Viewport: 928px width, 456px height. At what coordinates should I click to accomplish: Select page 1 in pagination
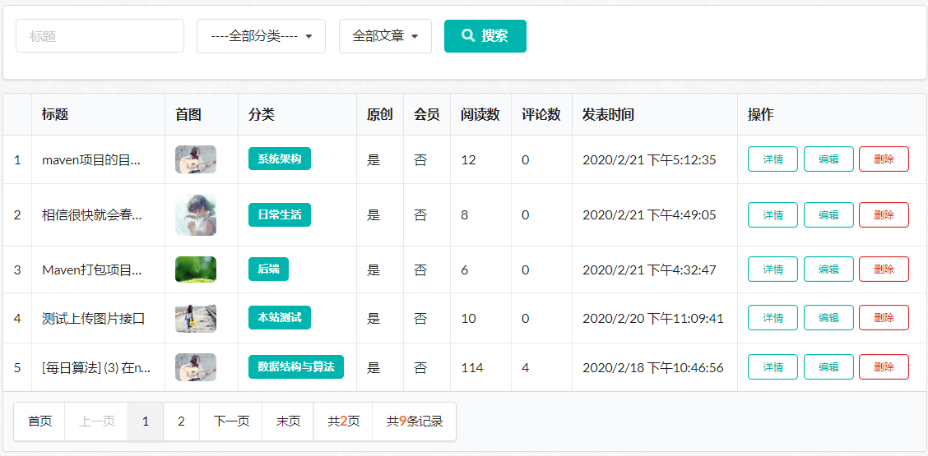coord(146,421)
